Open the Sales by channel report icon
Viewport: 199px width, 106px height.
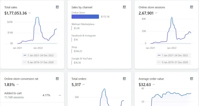coord(124,7)
